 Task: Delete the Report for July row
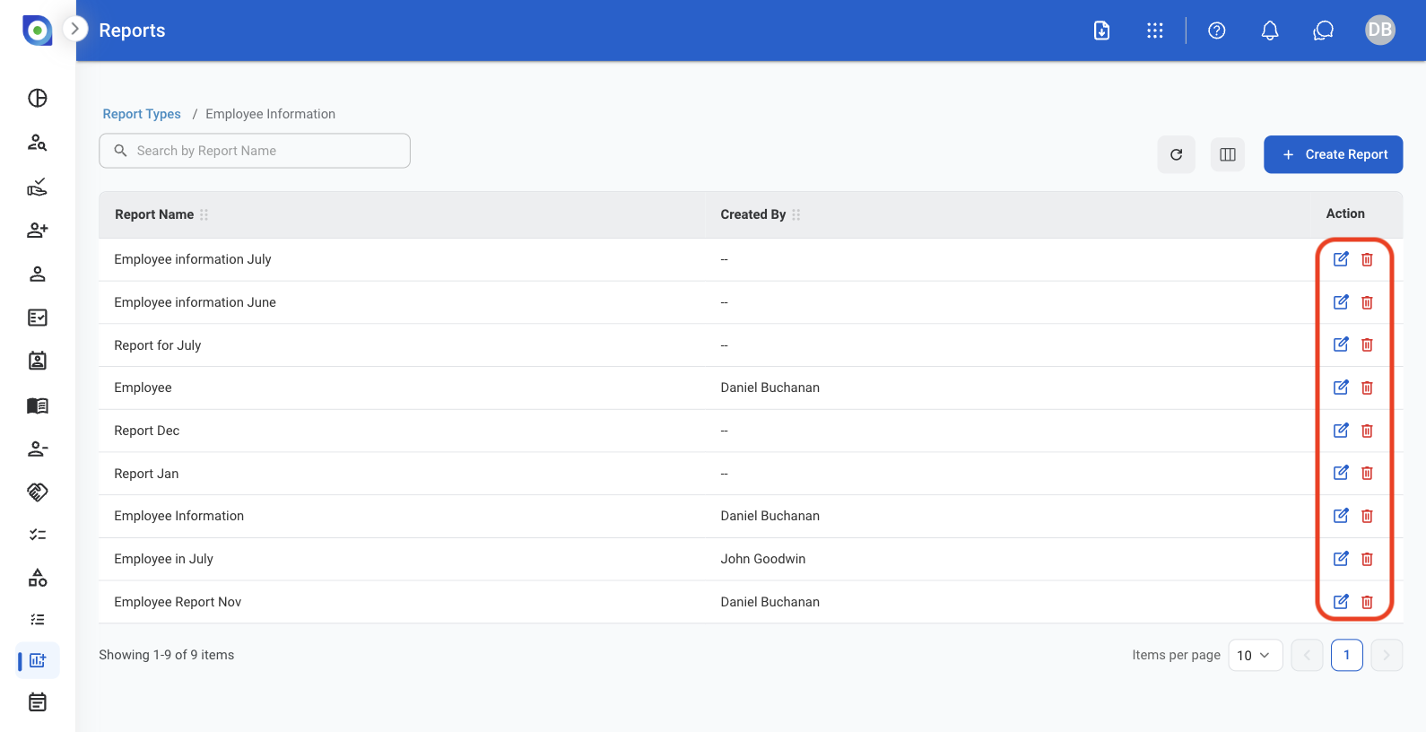click(1368, 344)
